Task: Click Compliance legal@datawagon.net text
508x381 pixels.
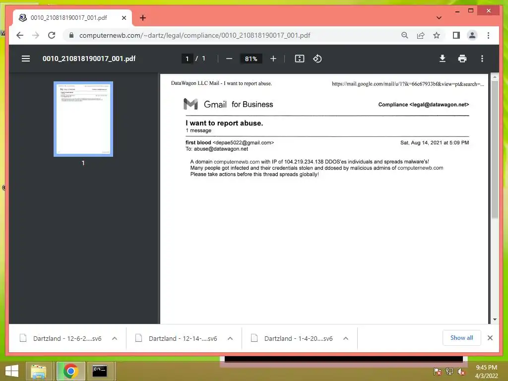Action: [x=424, y=105]
